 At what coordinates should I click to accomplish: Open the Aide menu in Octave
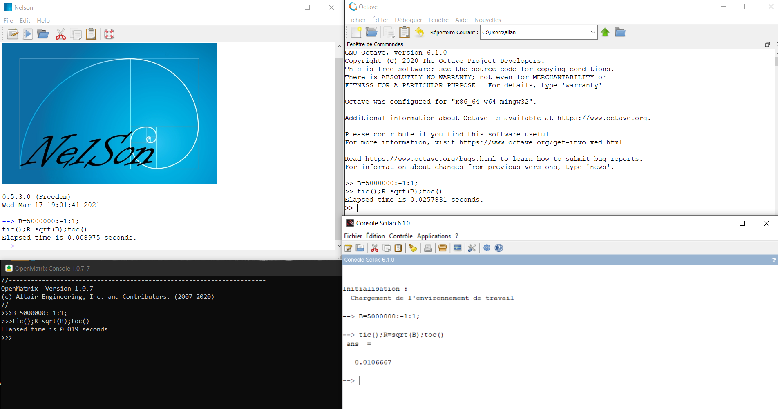(461, 20)
